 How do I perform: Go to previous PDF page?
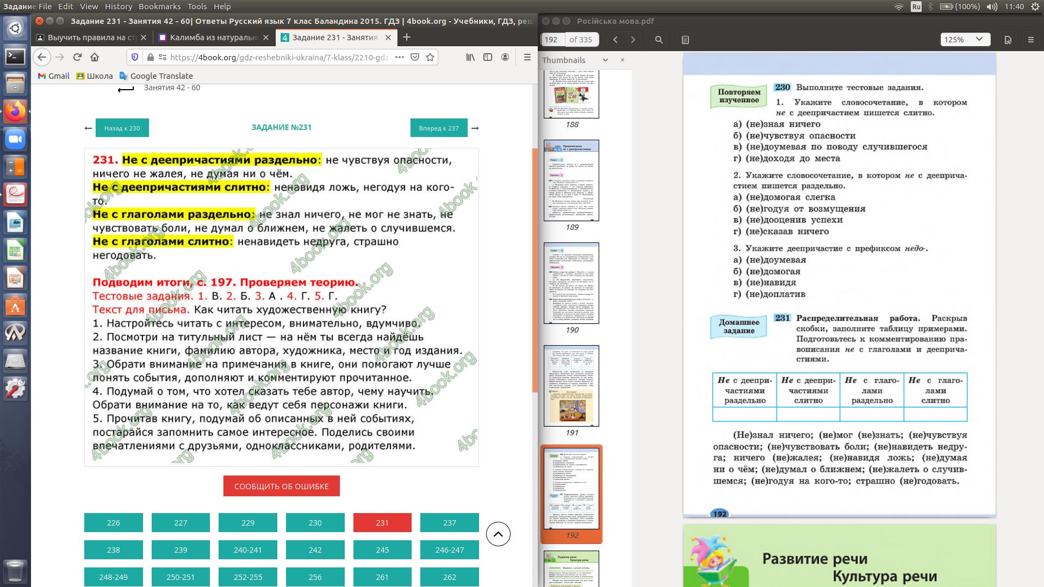click(x=616, y=40)
